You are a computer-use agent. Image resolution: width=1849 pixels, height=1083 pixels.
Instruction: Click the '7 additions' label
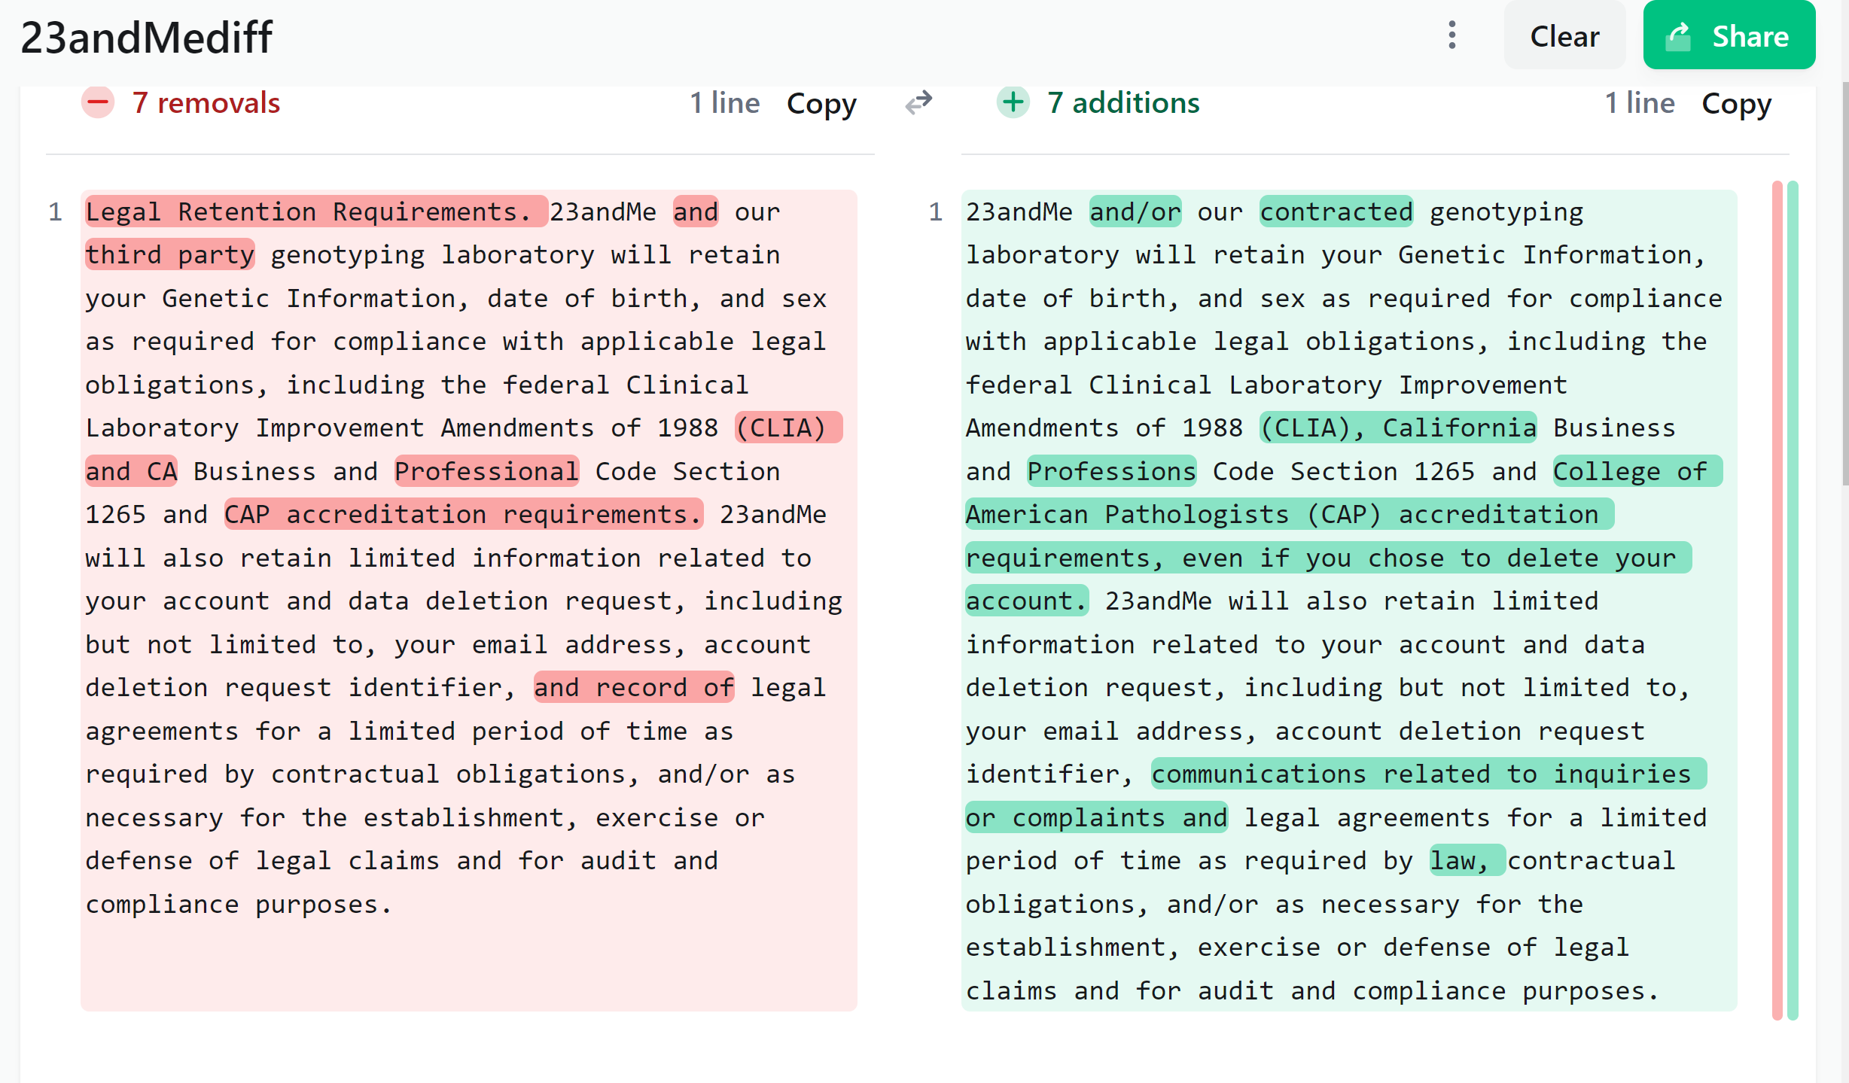point(1123,103)
